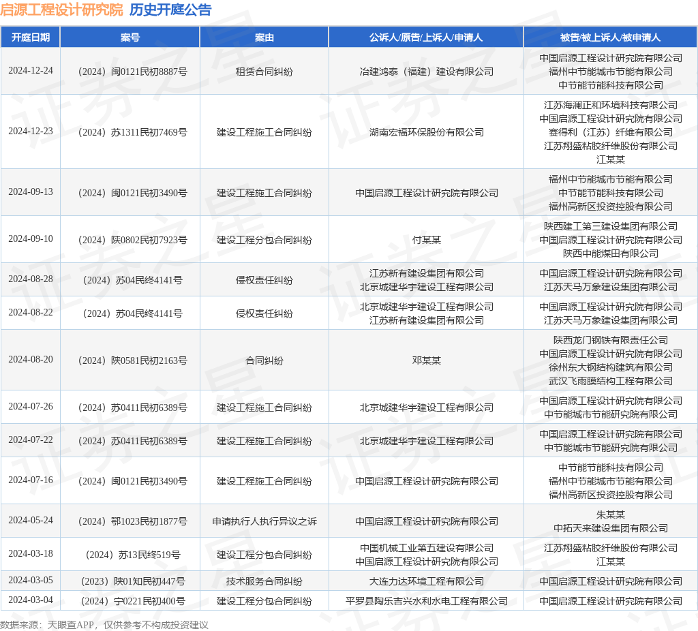698x631 pixels.
Task: Click the date 2024-07-26
Action: click(31, 406)
